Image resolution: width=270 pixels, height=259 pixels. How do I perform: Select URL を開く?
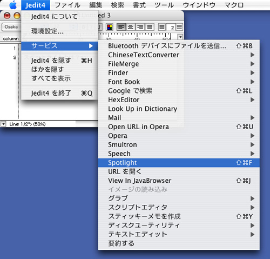point(179,171)
